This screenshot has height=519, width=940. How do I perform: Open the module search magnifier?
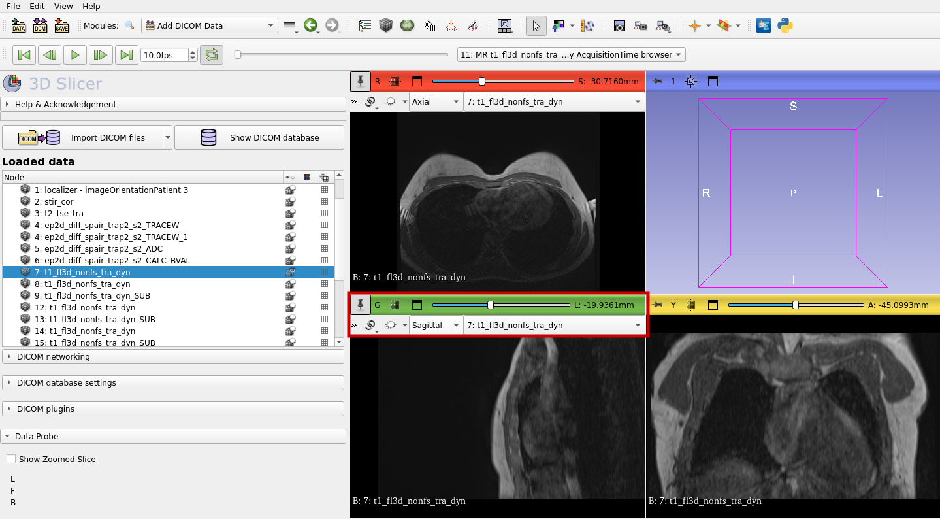130,26
